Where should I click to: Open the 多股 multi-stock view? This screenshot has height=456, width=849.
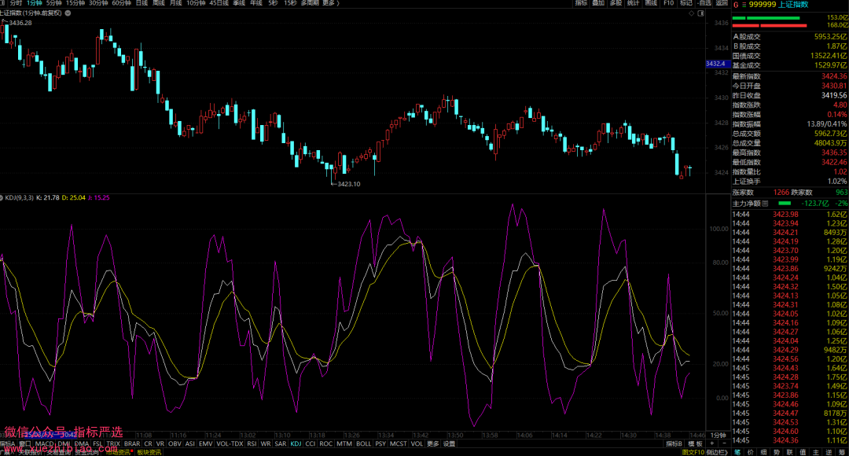pyautogui.click(x=616, y=2)
